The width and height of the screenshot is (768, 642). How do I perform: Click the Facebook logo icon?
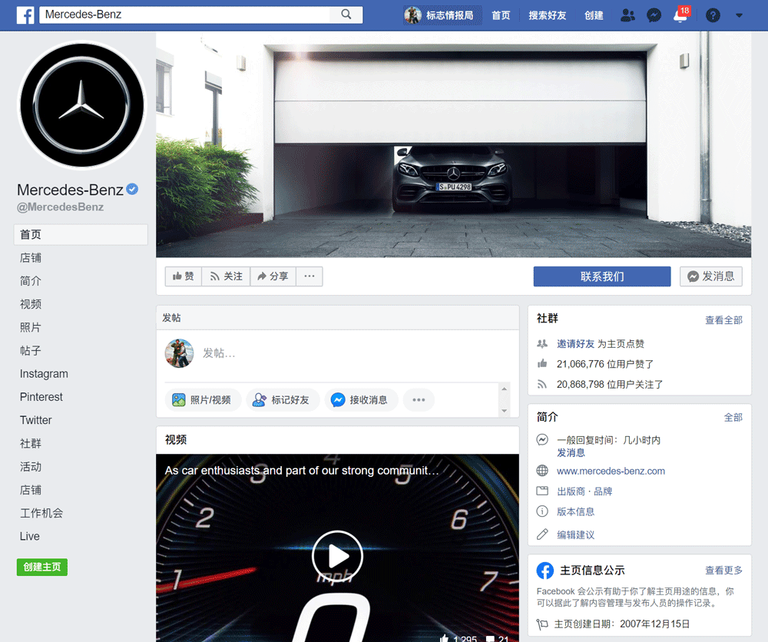25,15
